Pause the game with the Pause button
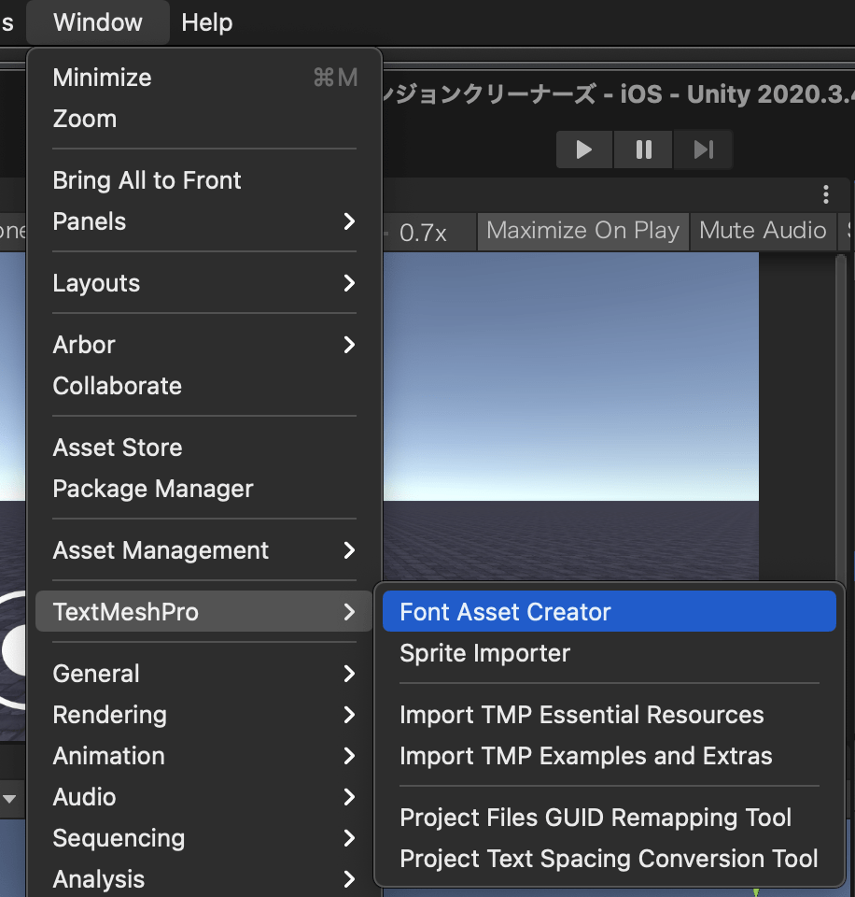This screenshot has width=855, height=897. tap(643, 149)
